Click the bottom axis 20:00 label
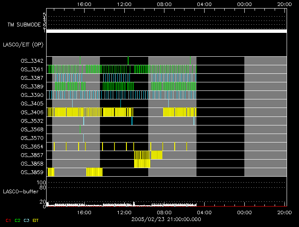299x227 pixels. 284,212
